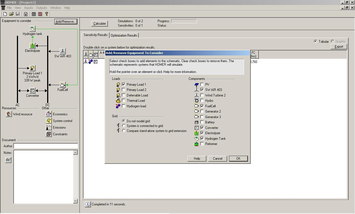Open the Outputs menu
Image resolution: width=355 pixels, height=214 pixels.
[x=42, y=8]
